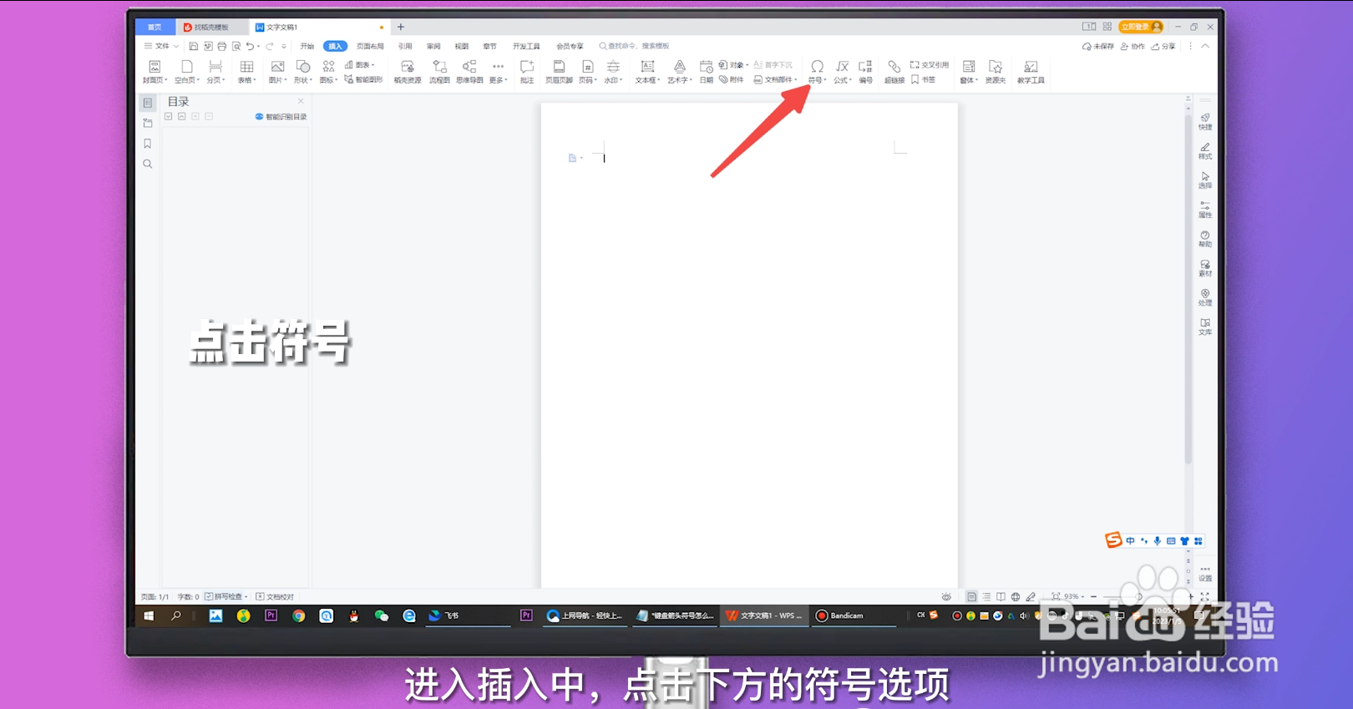Add a 批注 comment
This screenshot has width=1353, height=709.
(x=527, y=71)
